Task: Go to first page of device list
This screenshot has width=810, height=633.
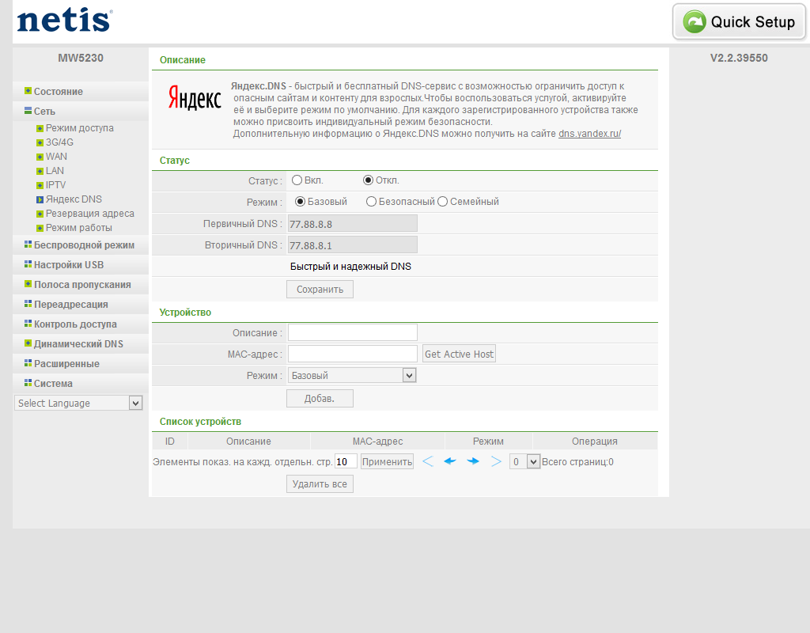Action: (428, 461)
